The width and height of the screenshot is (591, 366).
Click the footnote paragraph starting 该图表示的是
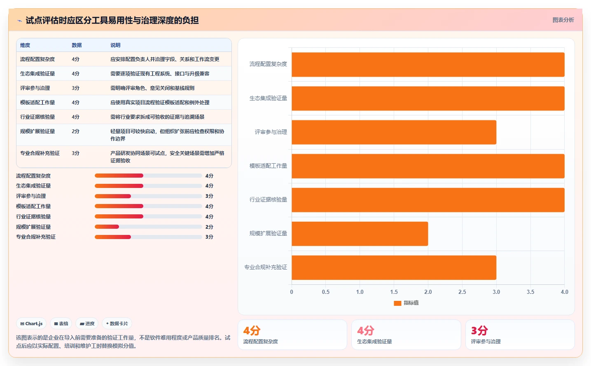point(123,342)
